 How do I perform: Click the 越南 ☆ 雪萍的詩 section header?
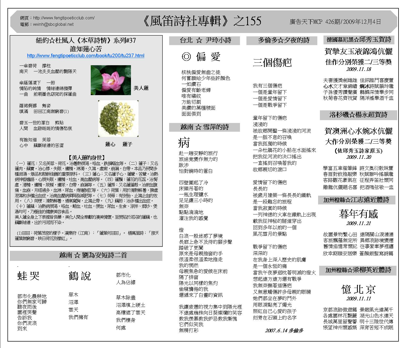coord(205,127)
